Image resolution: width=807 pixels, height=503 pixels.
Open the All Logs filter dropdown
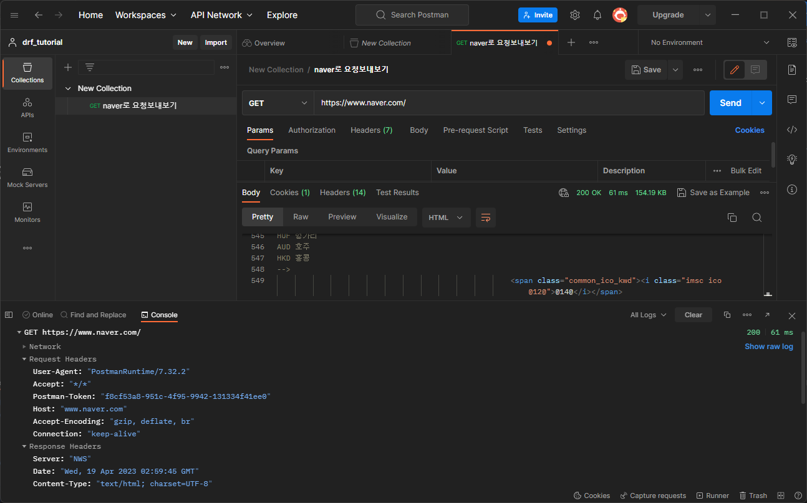(x=649, y=315)
